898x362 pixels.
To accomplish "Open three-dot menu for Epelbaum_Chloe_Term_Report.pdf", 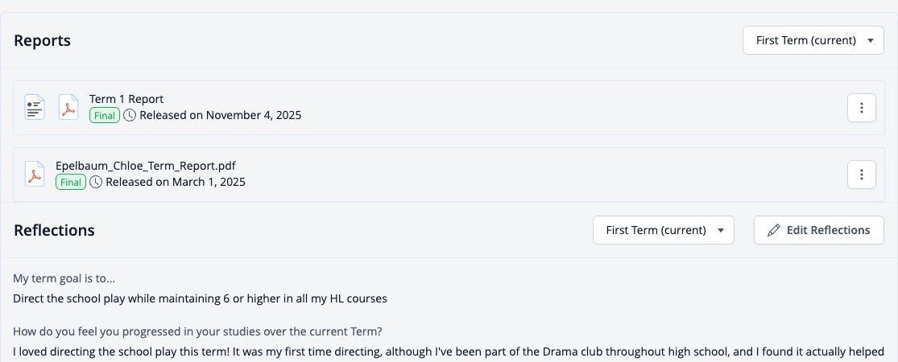I will pyautogui.click(x=861, y=175).
